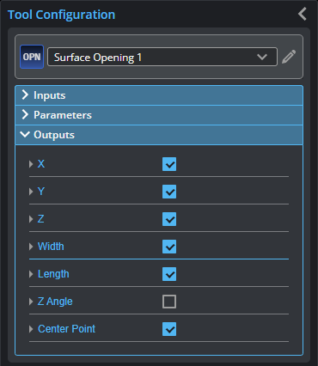Disable the Center Point output checkbox
The width and height of the screenshot is (318, 366).
[169, 329]
